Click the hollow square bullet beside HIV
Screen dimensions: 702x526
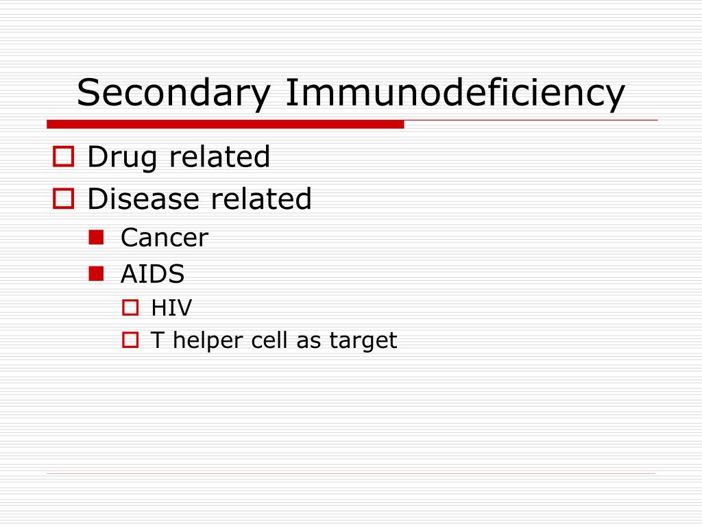130,308
